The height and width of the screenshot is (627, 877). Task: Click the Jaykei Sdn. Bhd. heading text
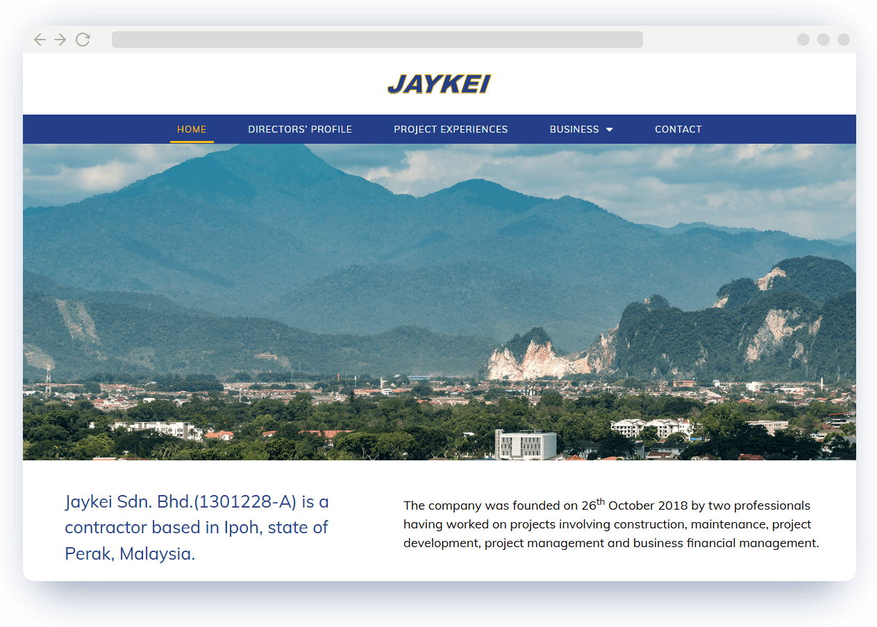[197, 527]
